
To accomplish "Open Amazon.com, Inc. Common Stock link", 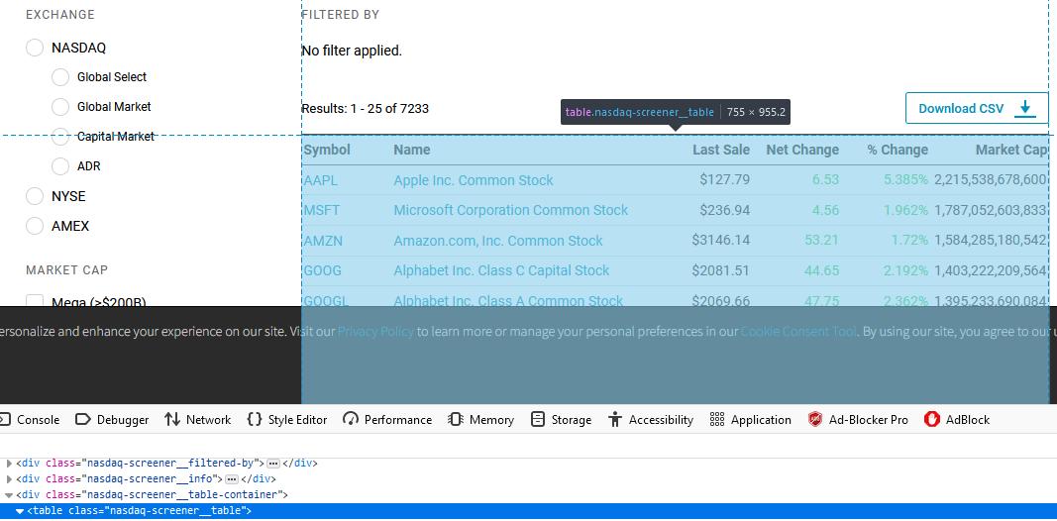I will (498, 241).
